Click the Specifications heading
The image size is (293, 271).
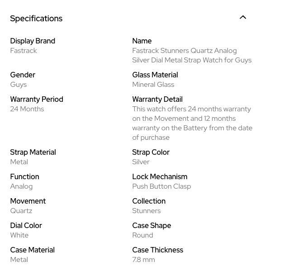tap(36, 19)
